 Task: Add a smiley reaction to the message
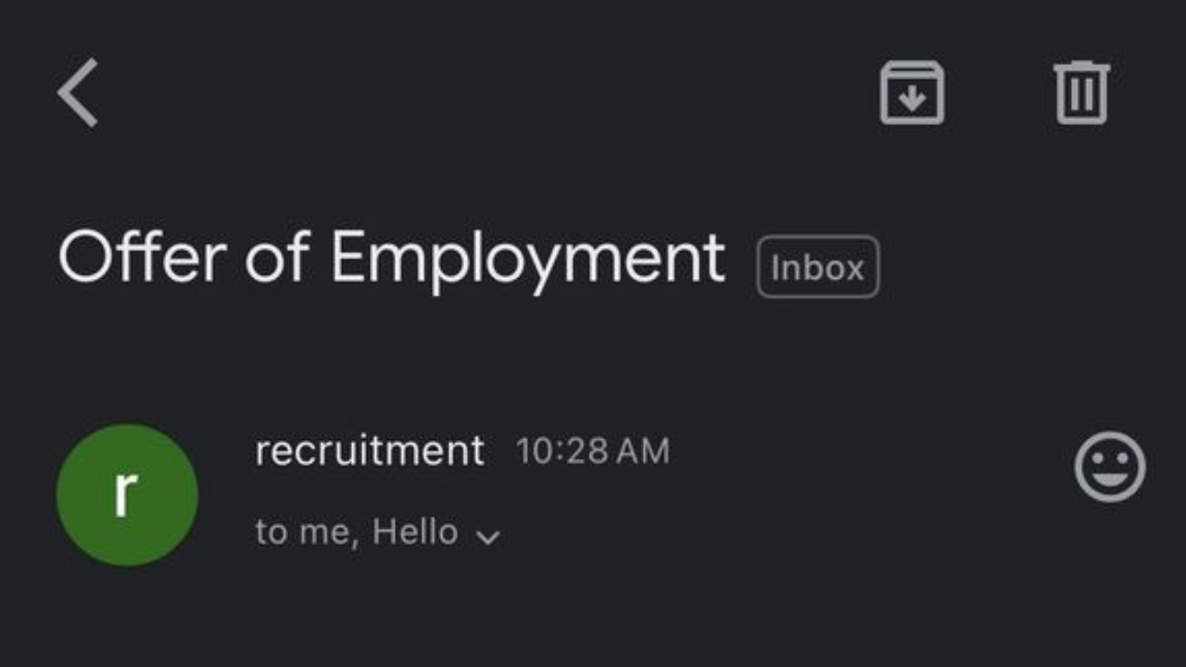point(1111,467)
